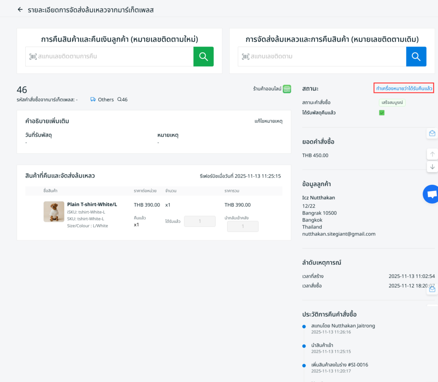Click the magnifier icon next to 46
The width and height of the screenshot is (438, 382).
(x=119, y=99)
